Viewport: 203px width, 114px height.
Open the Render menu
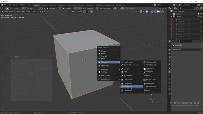click(15, 5)
